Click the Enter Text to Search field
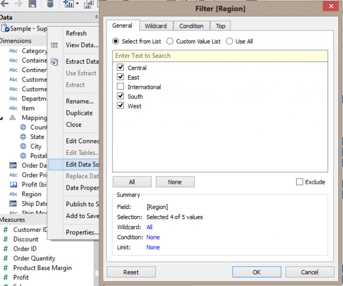 point(220,56)
